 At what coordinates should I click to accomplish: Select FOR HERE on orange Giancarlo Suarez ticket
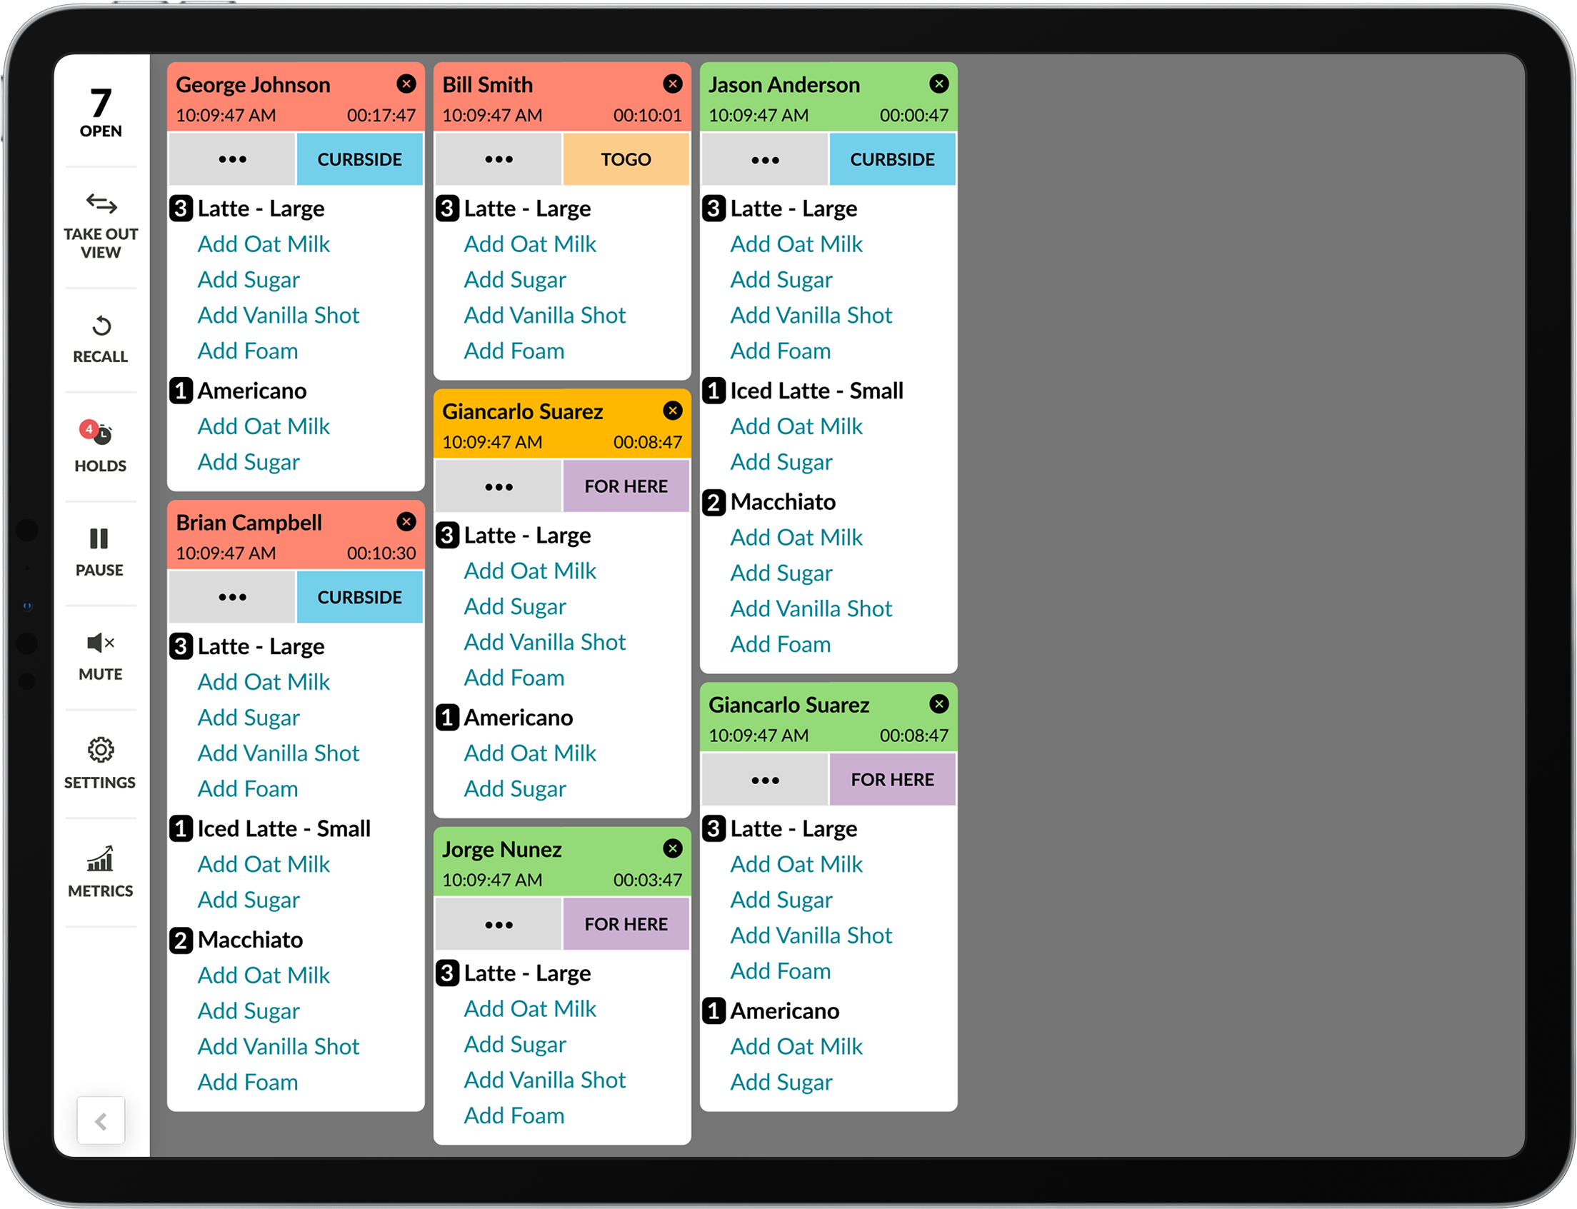(626, 486)
